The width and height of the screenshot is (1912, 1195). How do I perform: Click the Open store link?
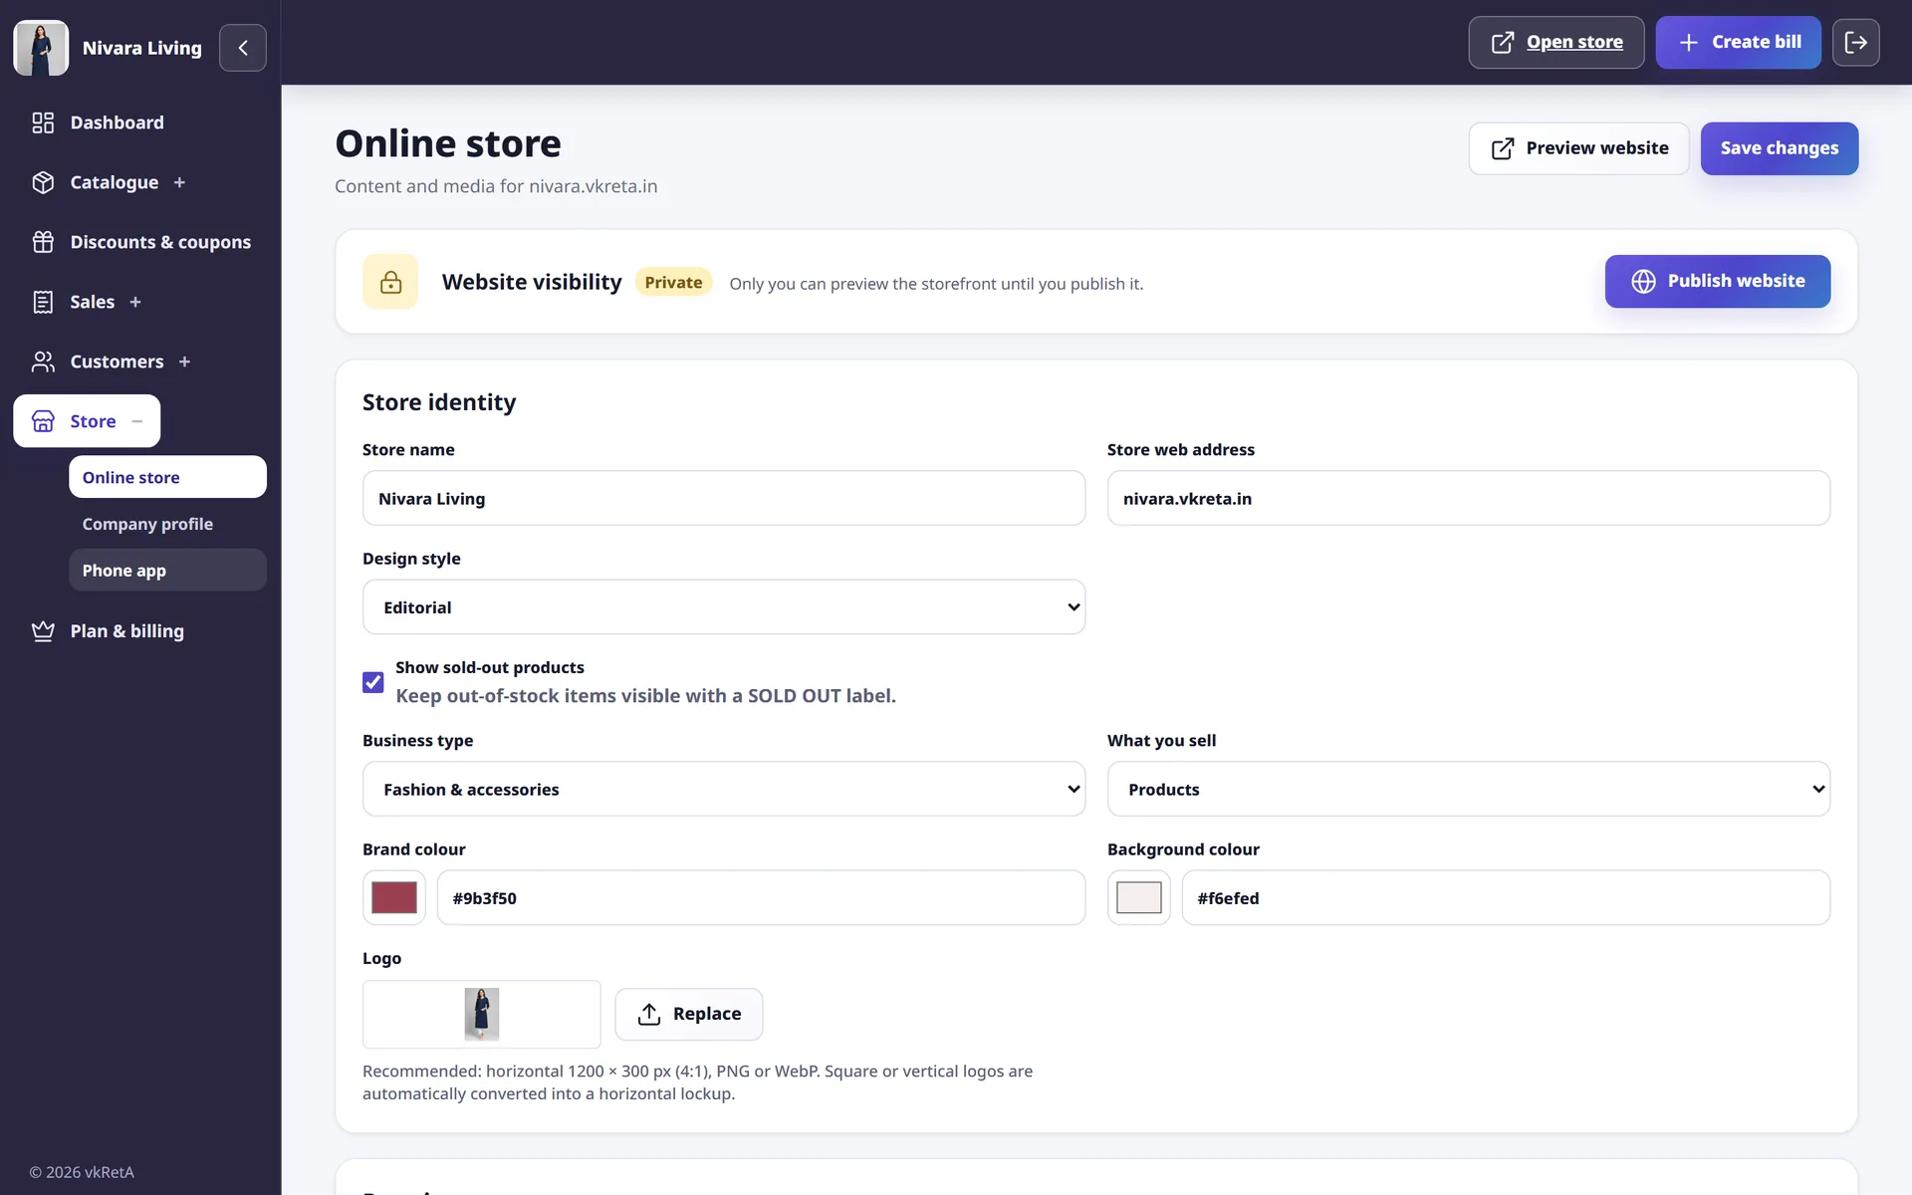pos(1555,42)
